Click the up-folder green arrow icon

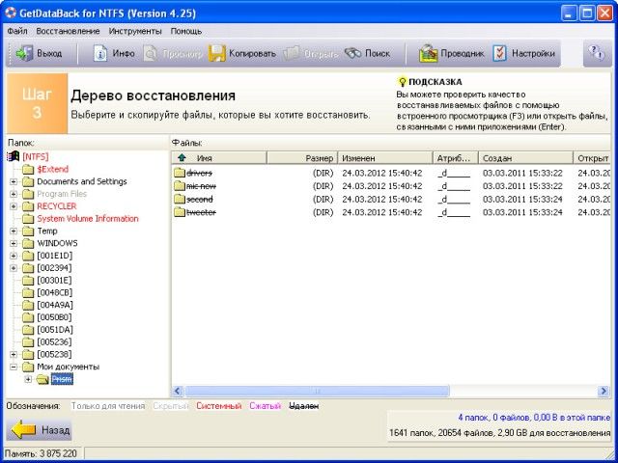pos(182,158)
